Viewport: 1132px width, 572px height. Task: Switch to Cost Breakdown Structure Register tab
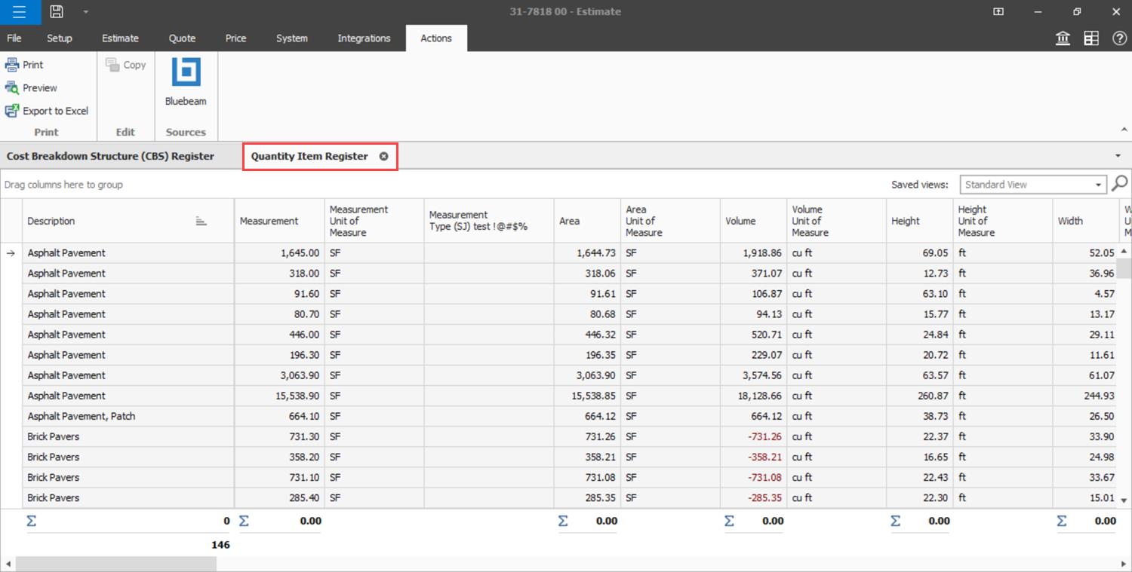tap(110, 156)
